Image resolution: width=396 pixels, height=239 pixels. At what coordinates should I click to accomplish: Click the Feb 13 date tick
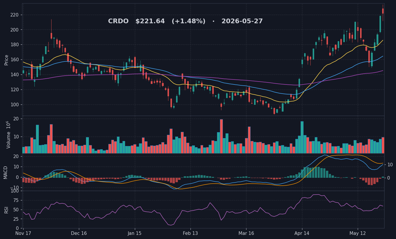click(x=190, y=233)
